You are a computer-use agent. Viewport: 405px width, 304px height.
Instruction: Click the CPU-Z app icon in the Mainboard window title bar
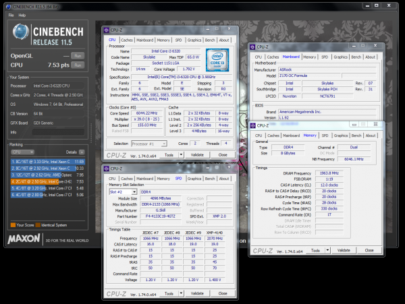pyautogui.click(x=252, y=47)
